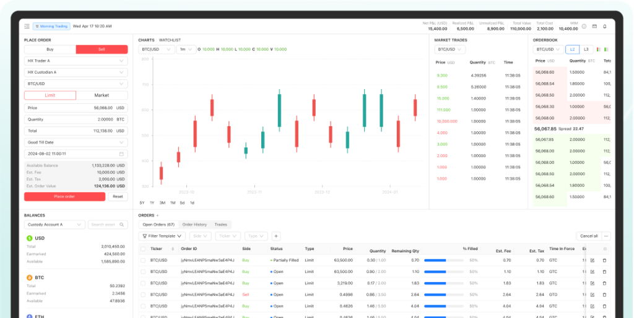Delete the order with quantity 0.90 / 2.00

point(604,272)
